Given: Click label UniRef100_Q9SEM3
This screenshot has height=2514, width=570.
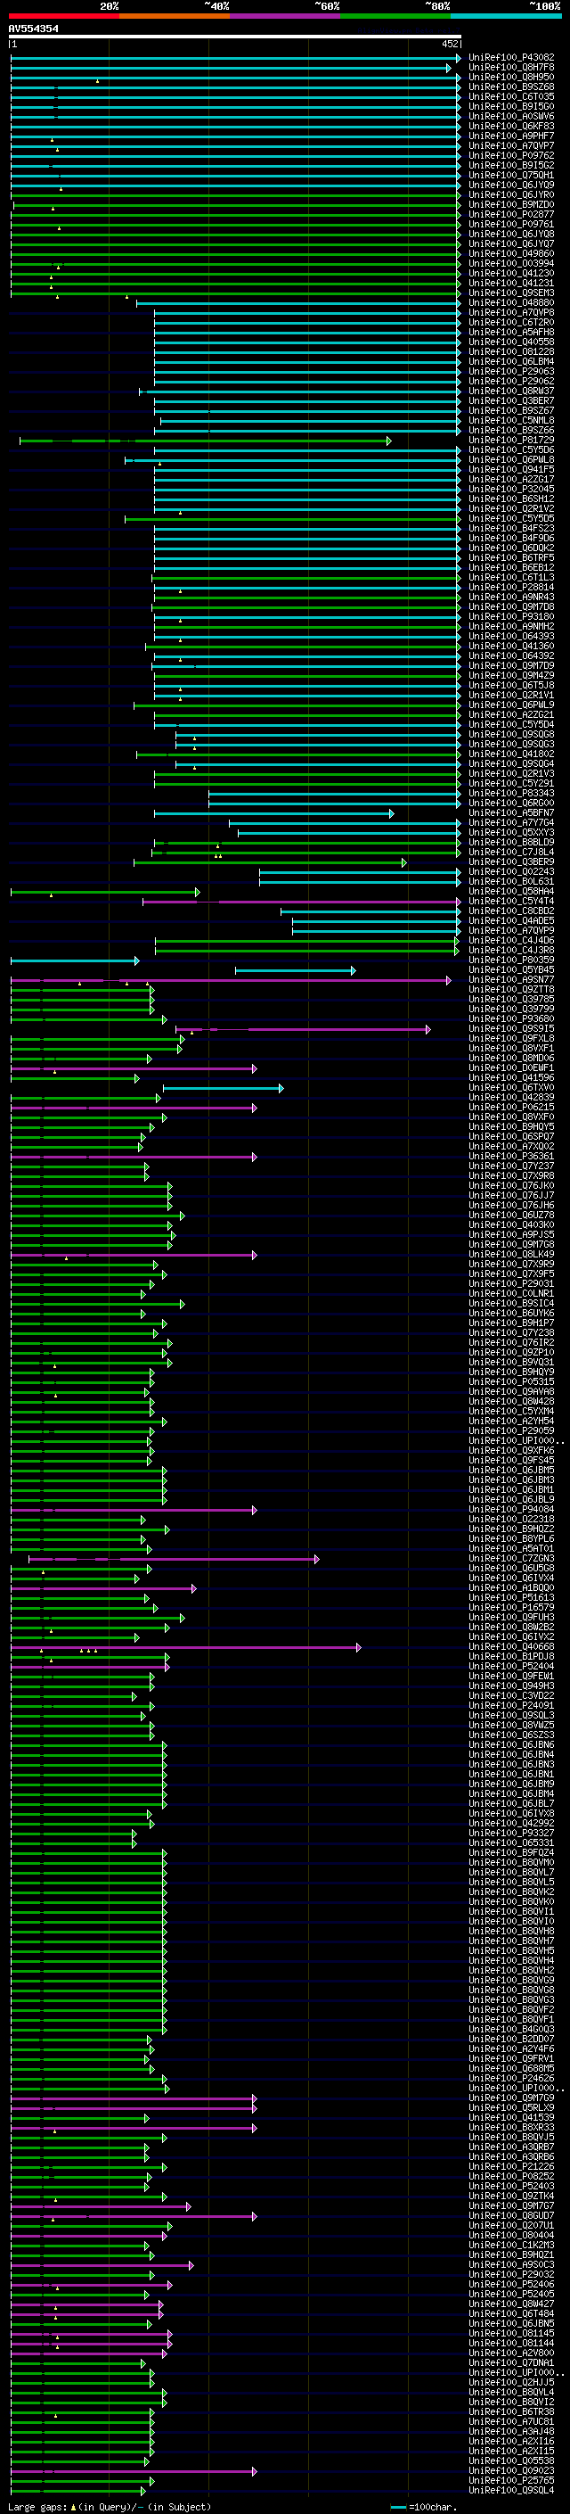Looking at the screenshot, I should 511,293.
